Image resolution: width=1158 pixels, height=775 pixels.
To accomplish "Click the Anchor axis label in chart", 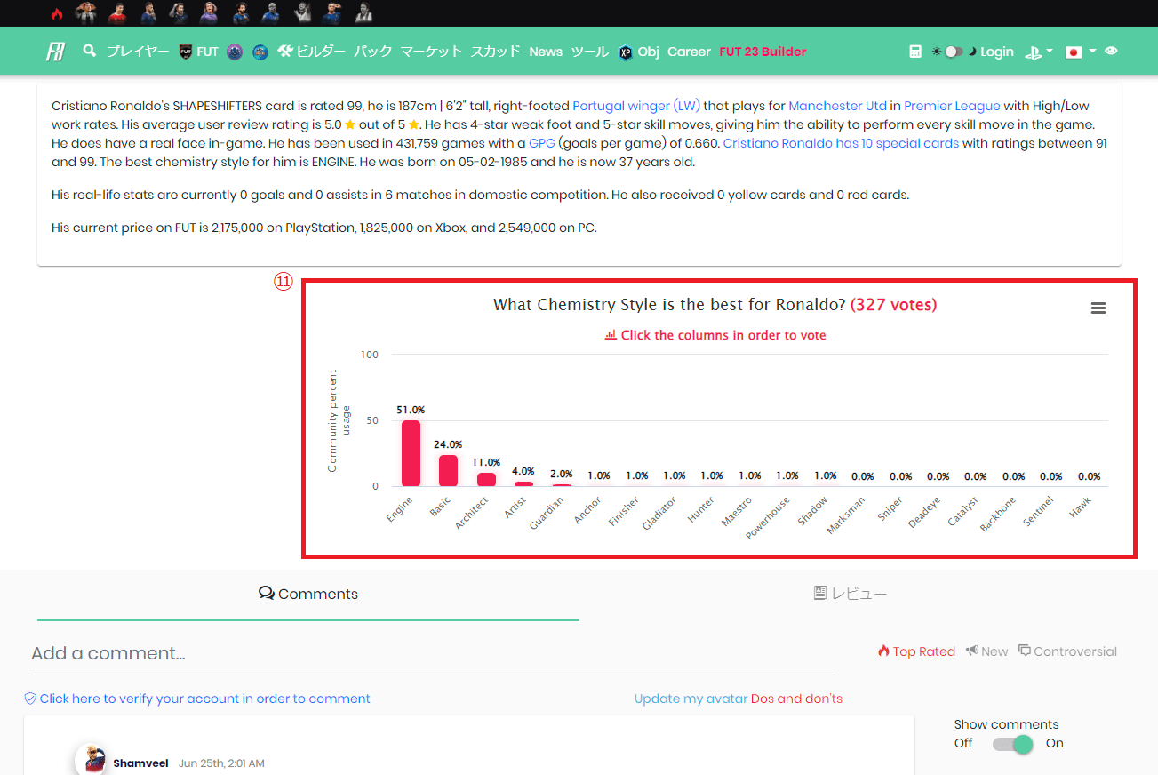I will 588,508.
